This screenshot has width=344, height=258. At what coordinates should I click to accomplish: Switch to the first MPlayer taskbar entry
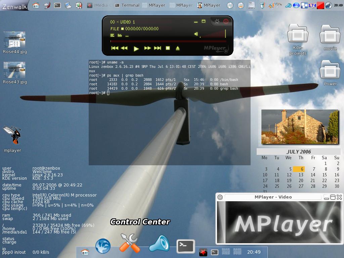pos(154,5)
